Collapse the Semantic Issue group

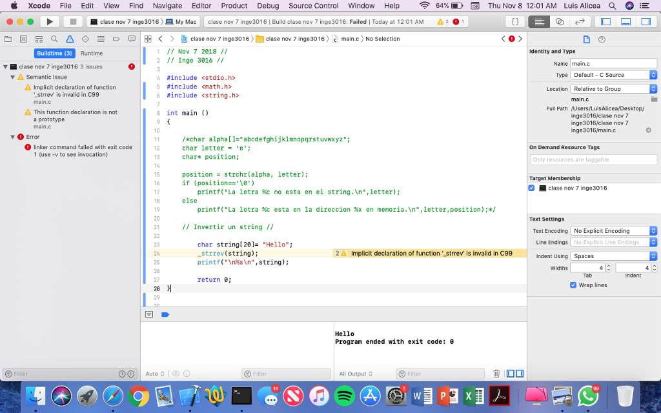click(14, 77)
